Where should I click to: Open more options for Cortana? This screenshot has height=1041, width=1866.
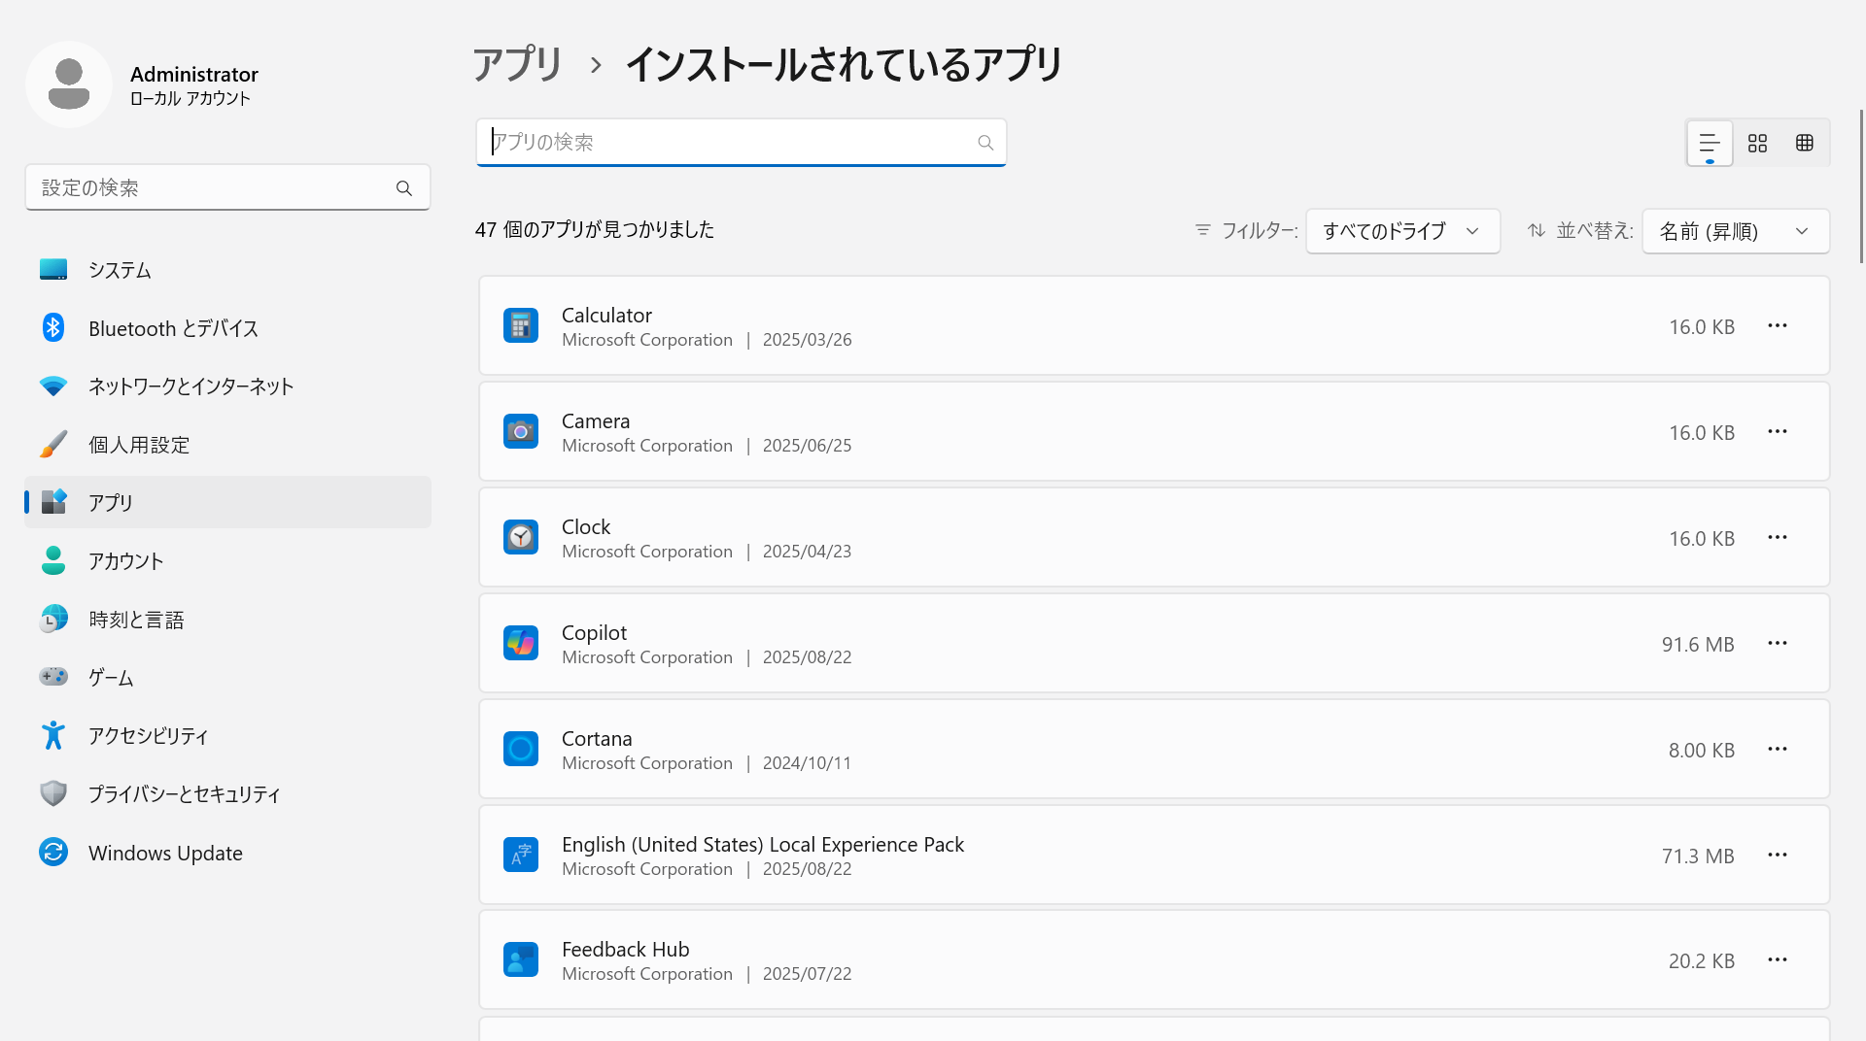click(1778, 750)
